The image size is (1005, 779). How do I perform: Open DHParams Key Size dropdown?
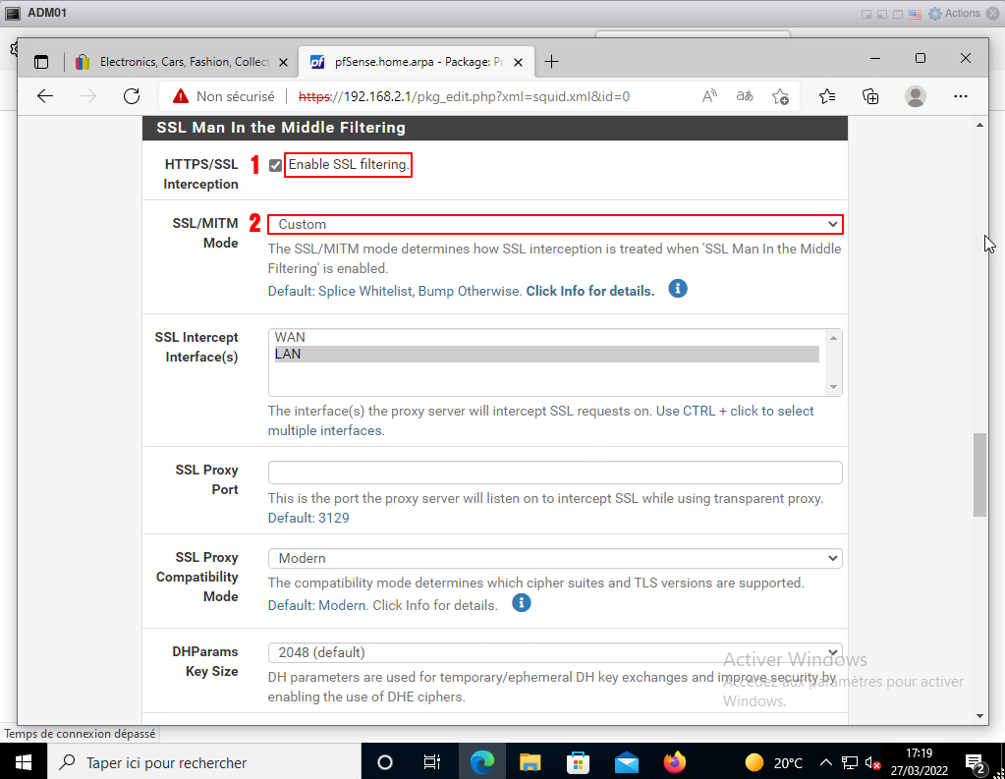click(x=555, y=652)
